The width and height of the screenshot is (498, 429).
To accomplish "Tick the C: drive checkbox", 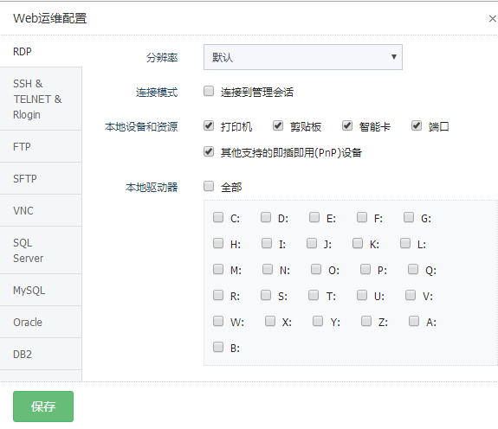I will (218, 217).
